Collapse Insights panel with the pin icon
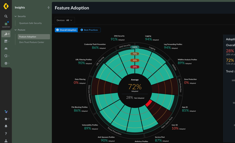This screenshot has width=235, height=143. pyautogui.click(x=49, y=8)
